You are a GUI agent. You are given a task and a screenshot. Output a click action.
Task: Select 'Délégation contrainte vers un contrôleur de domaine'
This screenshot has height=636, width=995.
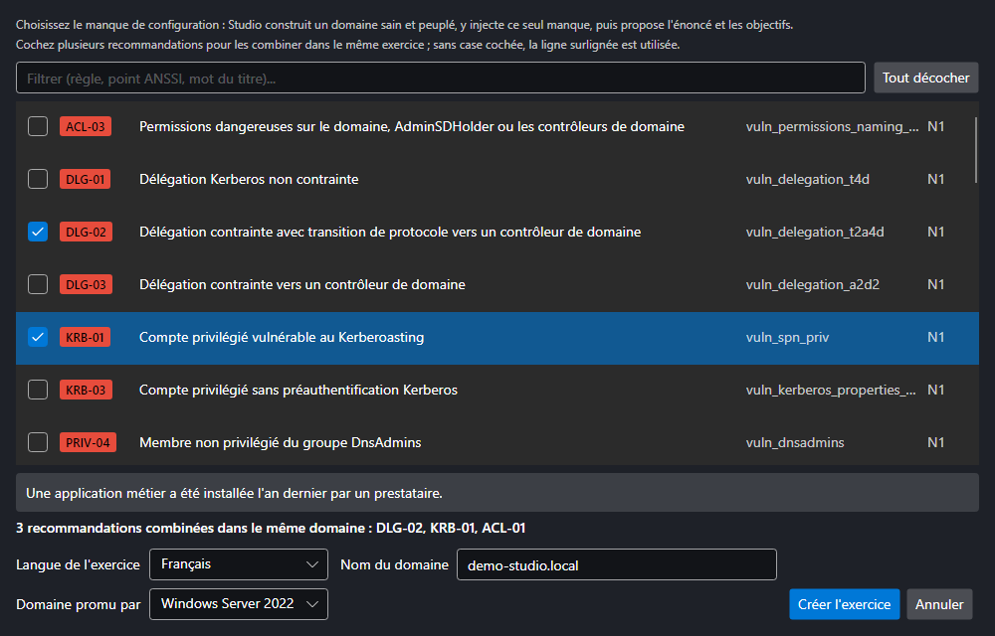tap(302, 284)
